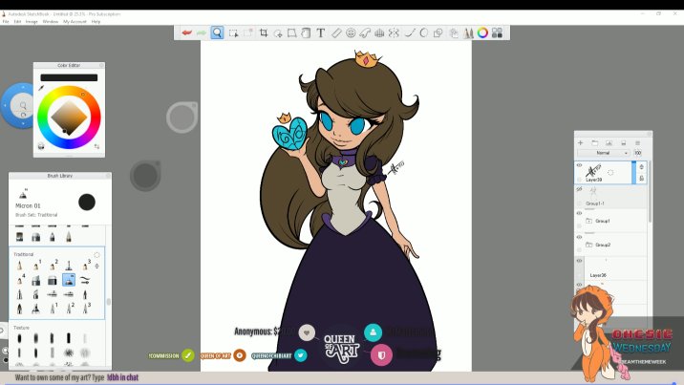Toggle visibility of Group1 layer
This screenshot has height=385, width=684.
(579, 213)
